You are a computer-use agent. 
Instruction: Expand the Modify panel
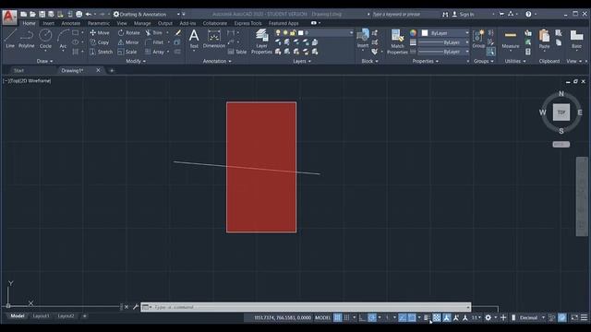(x=136, y=61)
